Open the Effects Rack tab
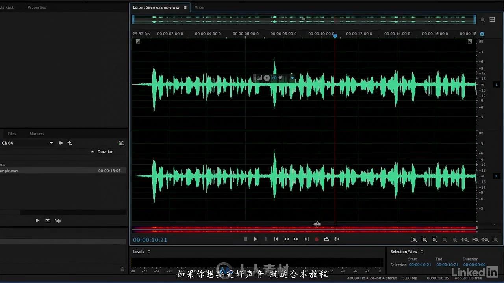Image resolution: width=504 pixels, height=283 pixels. click(7, 7)
